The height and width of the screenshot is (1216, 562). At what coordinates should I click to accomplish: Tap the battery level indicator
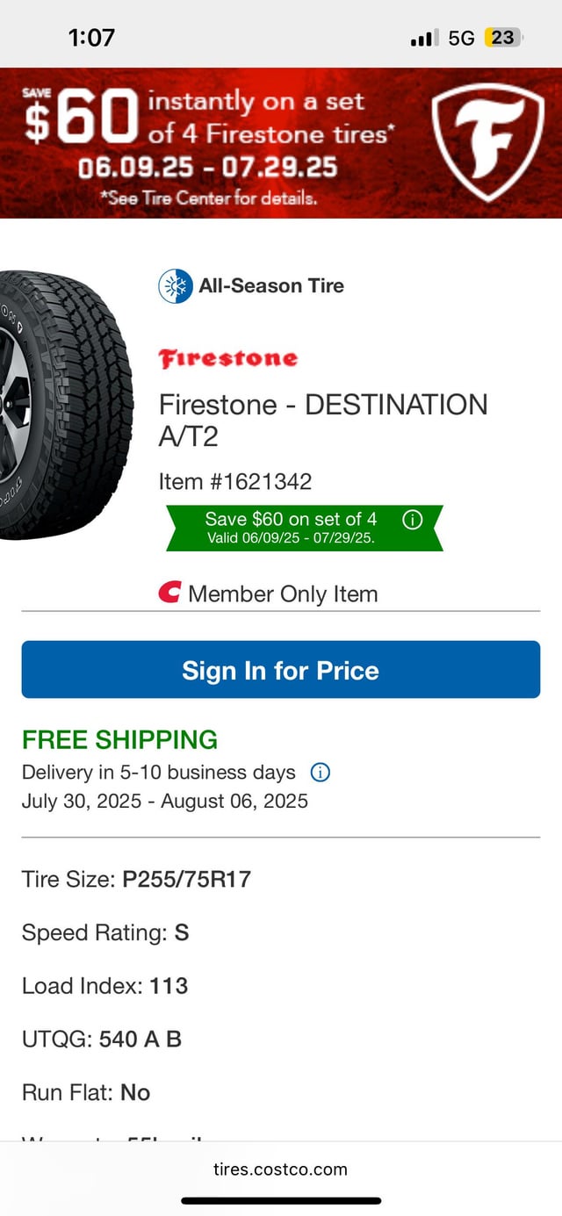point(503,38)
